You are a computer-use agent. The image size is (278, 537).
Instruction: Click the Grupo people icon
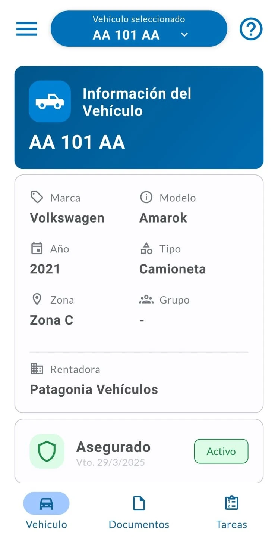[146, 299]
